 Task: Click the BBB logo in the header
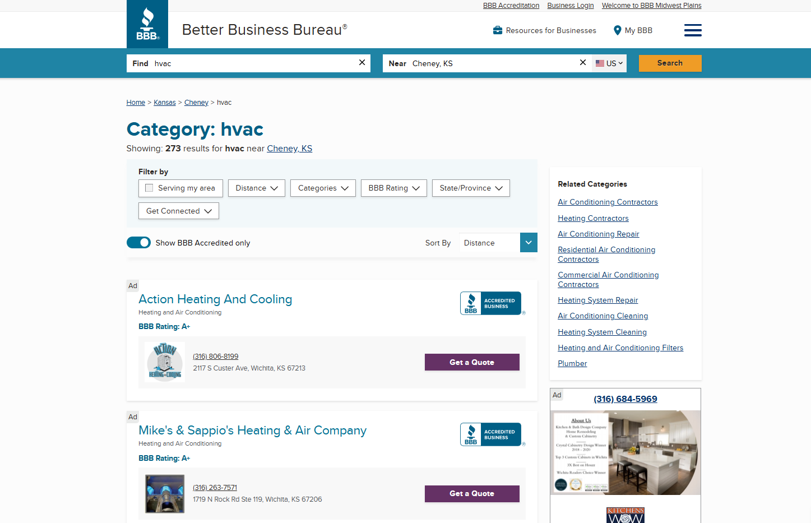coord(147,24)
